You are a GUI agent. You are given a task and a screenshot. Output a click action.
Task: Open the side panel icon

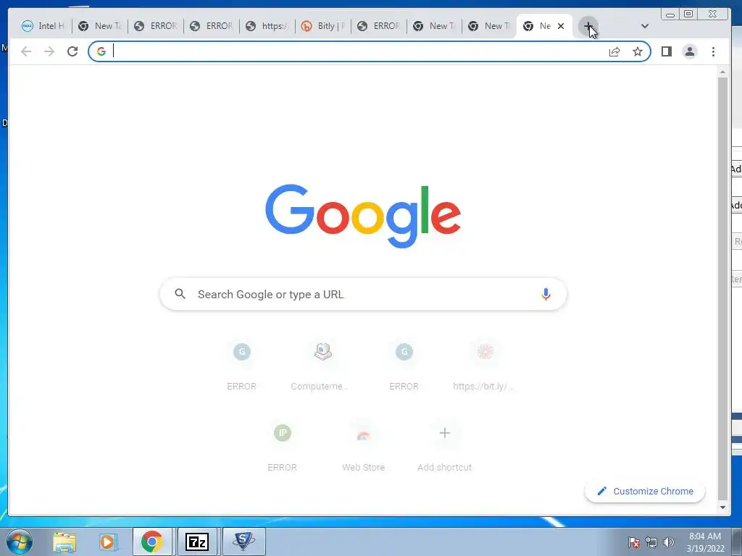click(667, 51)
